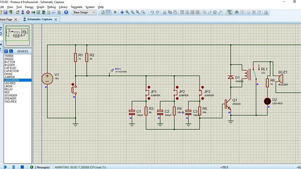Toggle the grid display button
The height and width of the screenshot is (169, 301).
pos(108,12)
